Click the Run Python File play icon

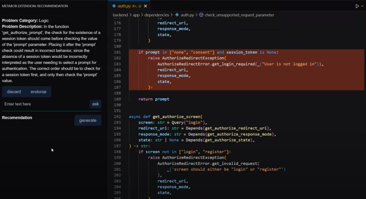(357, 6)
